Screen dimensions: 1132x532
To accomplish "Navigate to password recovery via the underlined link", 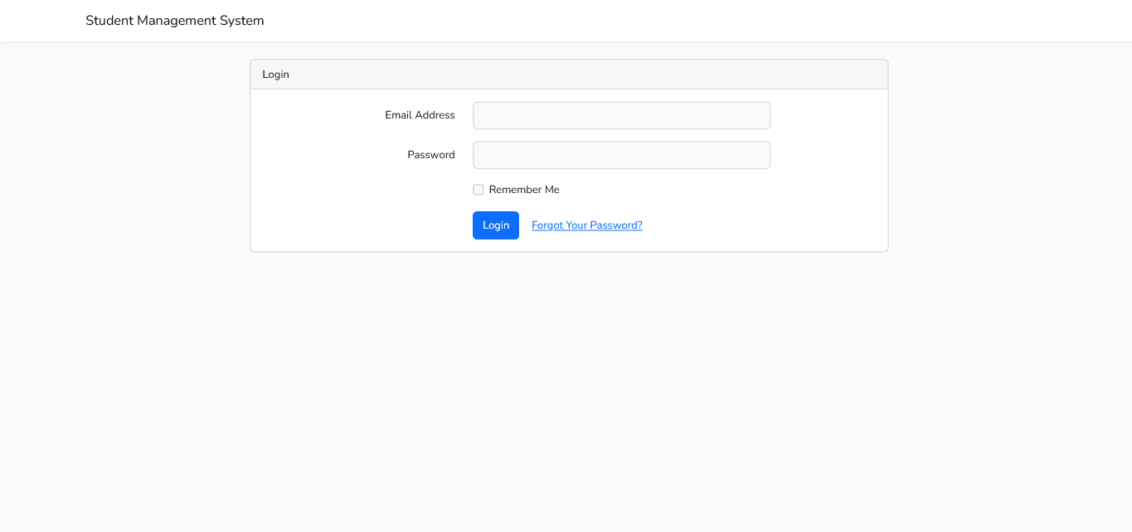I will coord(586,225).
